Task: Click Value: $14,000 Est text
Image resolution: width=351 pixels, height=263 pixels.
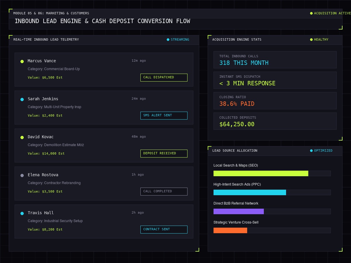Action: pyautogui.click(x=46, y=153)
